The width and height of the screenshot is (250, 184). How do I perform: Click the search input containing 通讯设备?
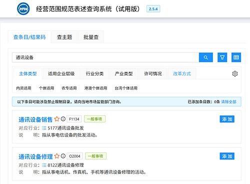(x=105, y=58)
